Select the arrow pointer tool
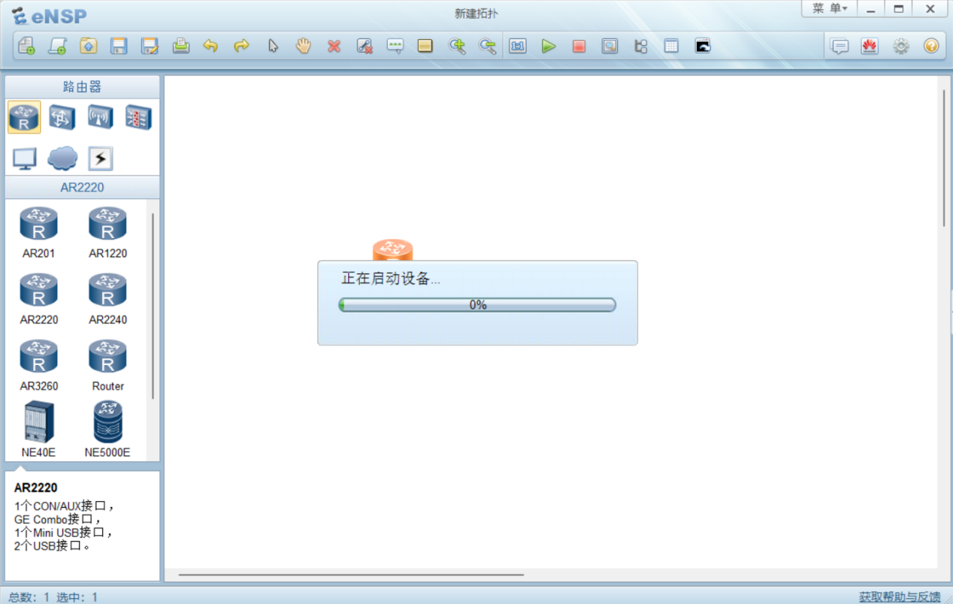This screenshot has width=953, height=604. click(273, 46)
